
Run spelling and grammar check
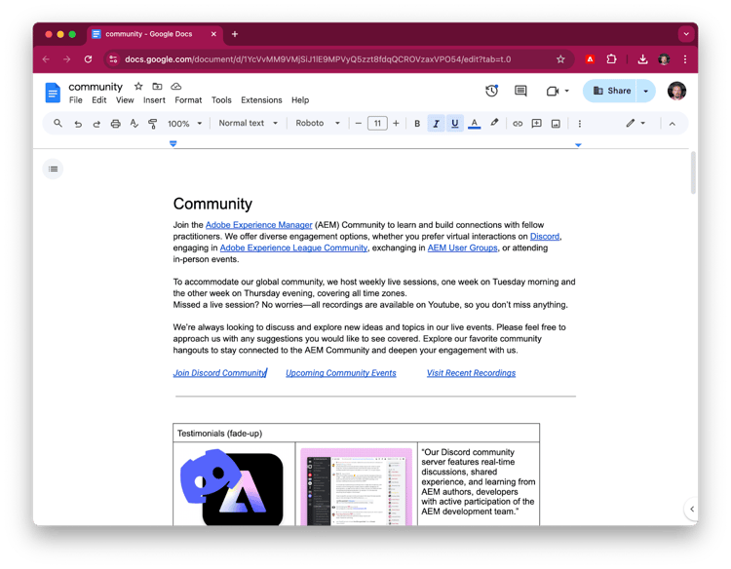135,124
